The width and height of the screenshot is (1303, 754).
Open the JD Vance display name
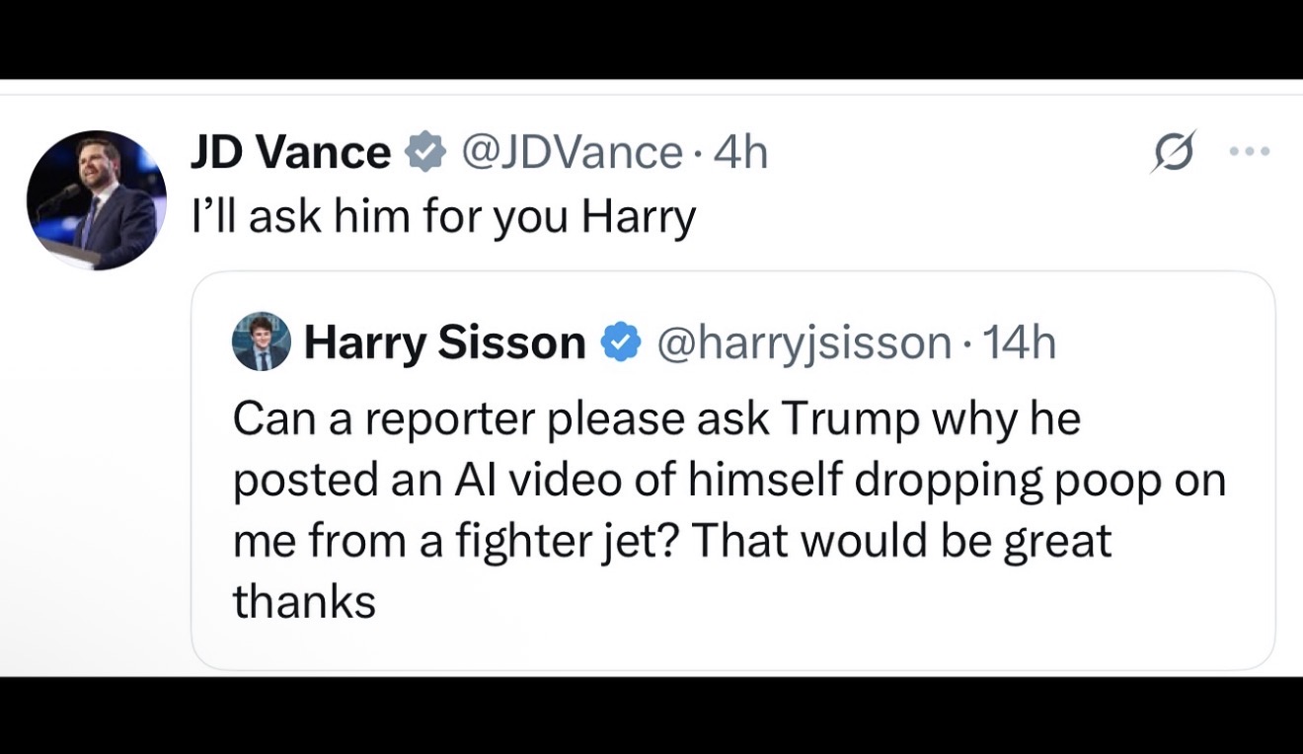click(290, 153)
